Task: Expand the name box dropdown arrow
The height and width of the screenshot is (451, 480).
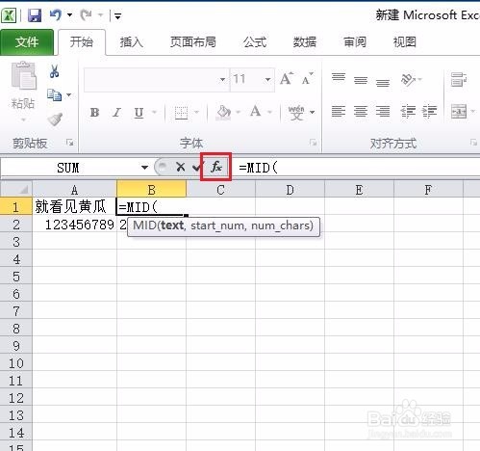Action: [x=144, y=168]
